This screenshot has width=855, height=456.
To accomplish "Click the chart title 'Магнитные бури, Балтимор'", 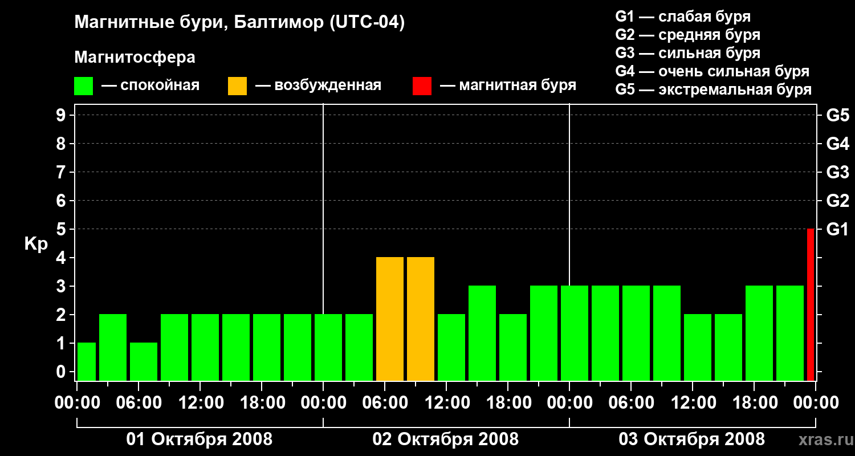I will (239, 23).
